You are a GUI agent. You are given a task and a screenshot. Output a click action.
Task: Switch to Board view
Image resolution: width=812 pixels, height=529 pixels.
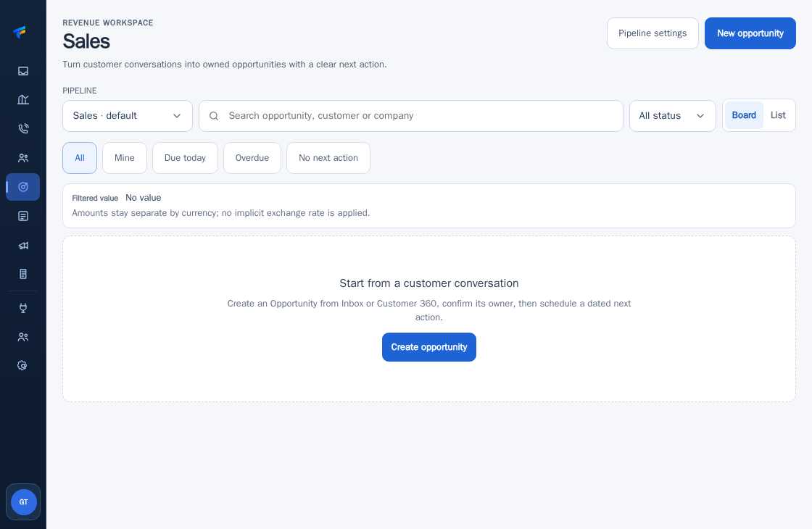pos(744,115)
